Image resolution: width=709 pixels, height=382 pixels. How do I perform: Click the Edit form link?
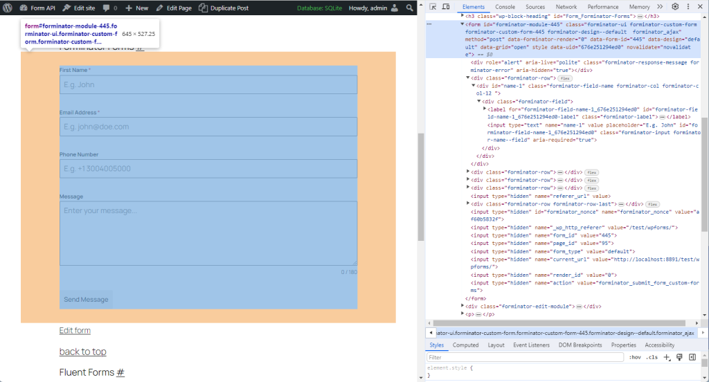point(75,331)
